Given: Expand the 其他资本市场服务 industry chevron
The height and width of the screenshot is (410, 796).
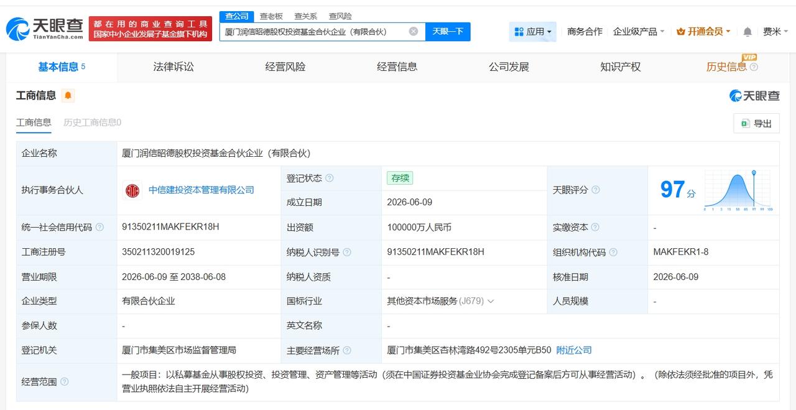Looking at the screenshot, I should [x=491, y=301].
